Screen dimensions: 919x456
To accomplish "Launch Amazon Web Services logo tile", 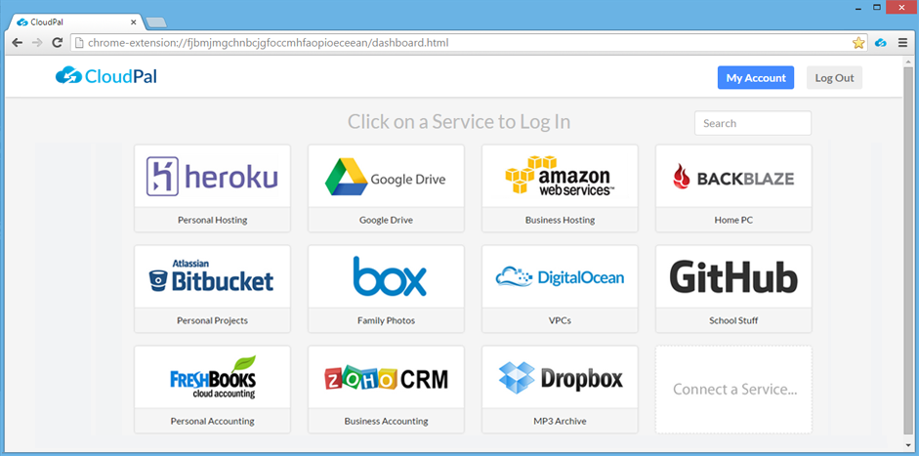I will (x=560, y=175).
